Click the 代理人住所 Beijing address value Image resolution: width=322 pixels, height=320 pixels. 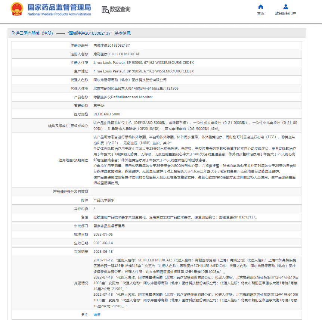pyautogui.click(x=136, y=88)
